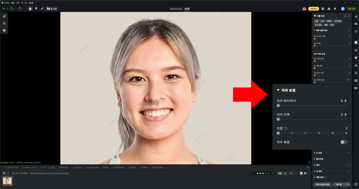Screen dimensions: 359x189
Task: Click the 내보내기 export button
Action: (x=314, y=9)
